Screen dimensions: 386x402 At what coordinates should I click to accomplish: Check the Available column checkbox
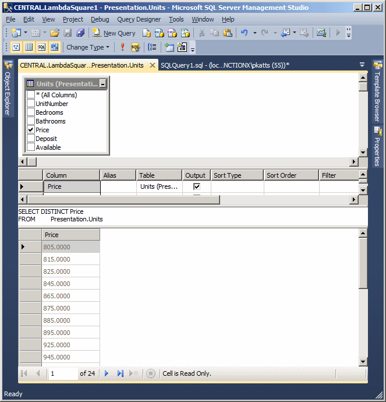(x=31, y=147)
